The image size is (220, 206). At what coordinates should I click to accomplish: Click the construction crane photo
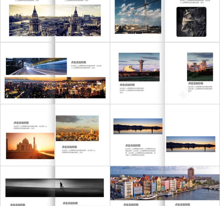click(138, 17)
